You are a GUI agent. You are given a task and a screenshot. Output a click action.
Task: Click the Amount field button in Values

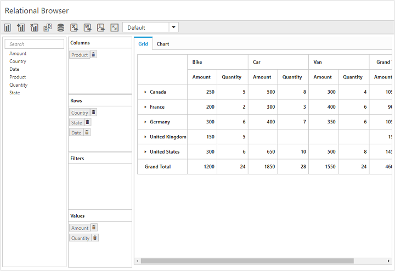click(x=80, y=228)
